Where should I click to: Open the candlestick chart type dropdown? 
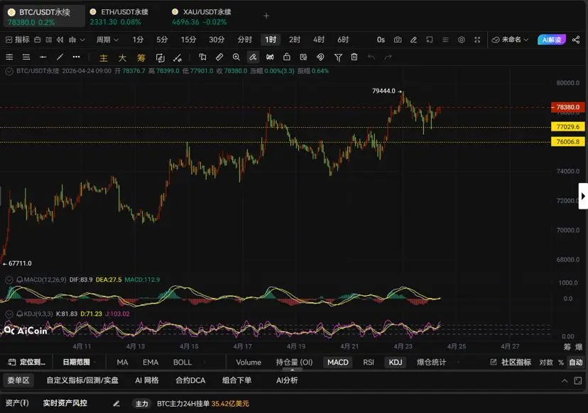pos(77,39)
